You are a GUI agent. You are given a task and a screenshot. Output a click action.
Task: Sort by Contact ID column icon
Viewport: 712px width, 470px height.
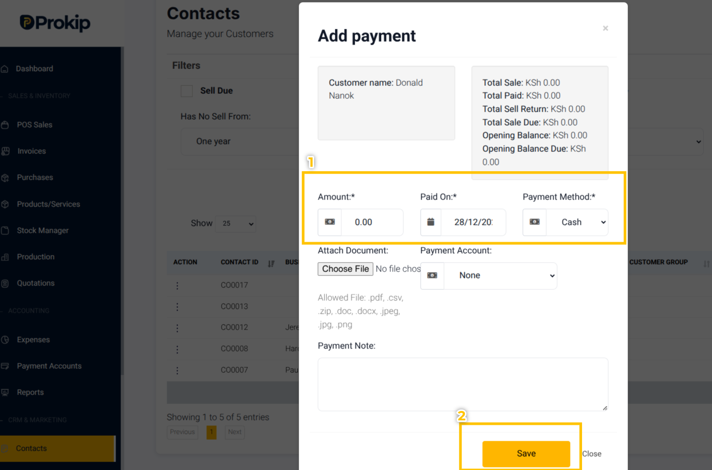click(271, 263)
